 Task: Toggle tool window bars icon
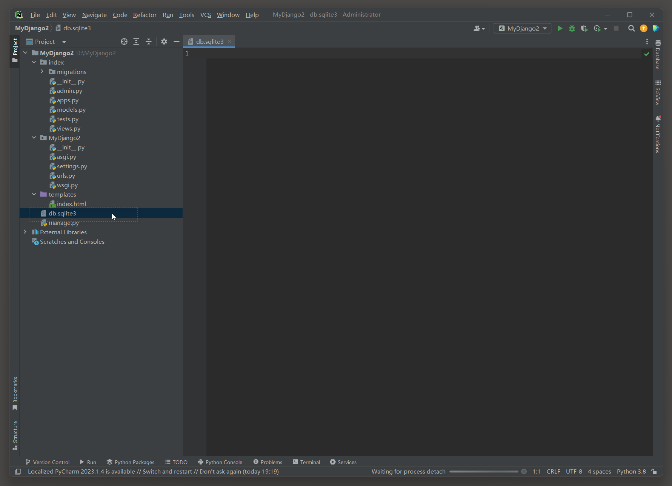18,472
